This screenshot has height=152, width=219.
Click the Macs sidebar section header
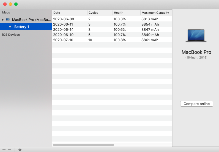(6, 12)
